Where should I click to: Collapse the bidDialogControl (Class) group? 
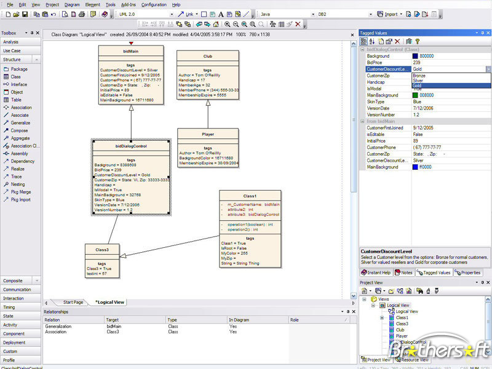pos(363,49)
